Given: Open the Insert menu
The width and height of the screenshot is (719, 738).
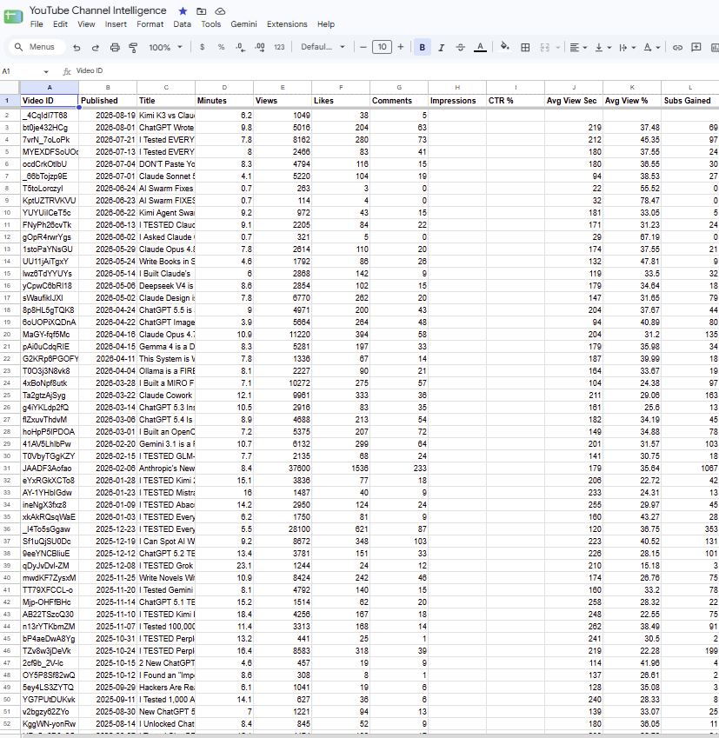Looking at the screenshot, I should click(116, 24).
